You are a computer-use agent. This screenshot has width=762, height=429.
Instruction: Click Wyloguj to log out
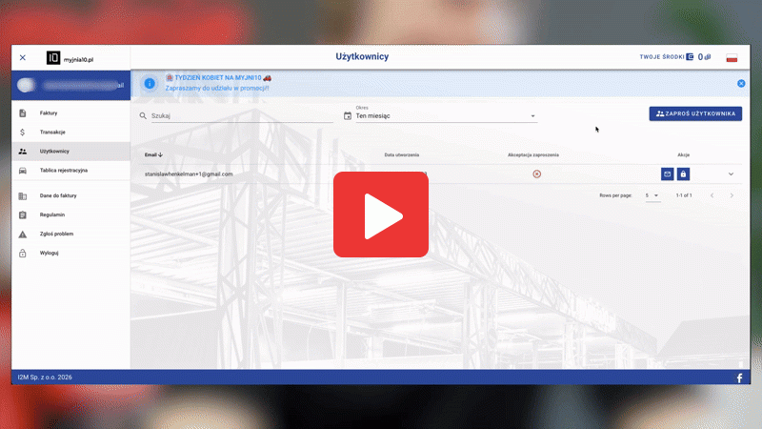coord(50,254)
